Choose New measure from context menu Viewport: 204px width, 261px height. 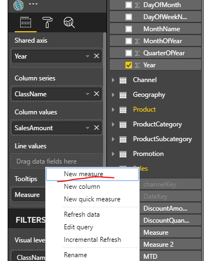click(92, 174)
